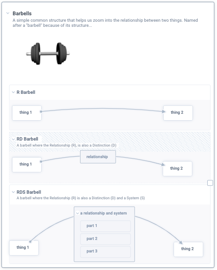Select thing 1 card in RD Barbell
This screenshot has height=270, width=217.
(27, 165)
